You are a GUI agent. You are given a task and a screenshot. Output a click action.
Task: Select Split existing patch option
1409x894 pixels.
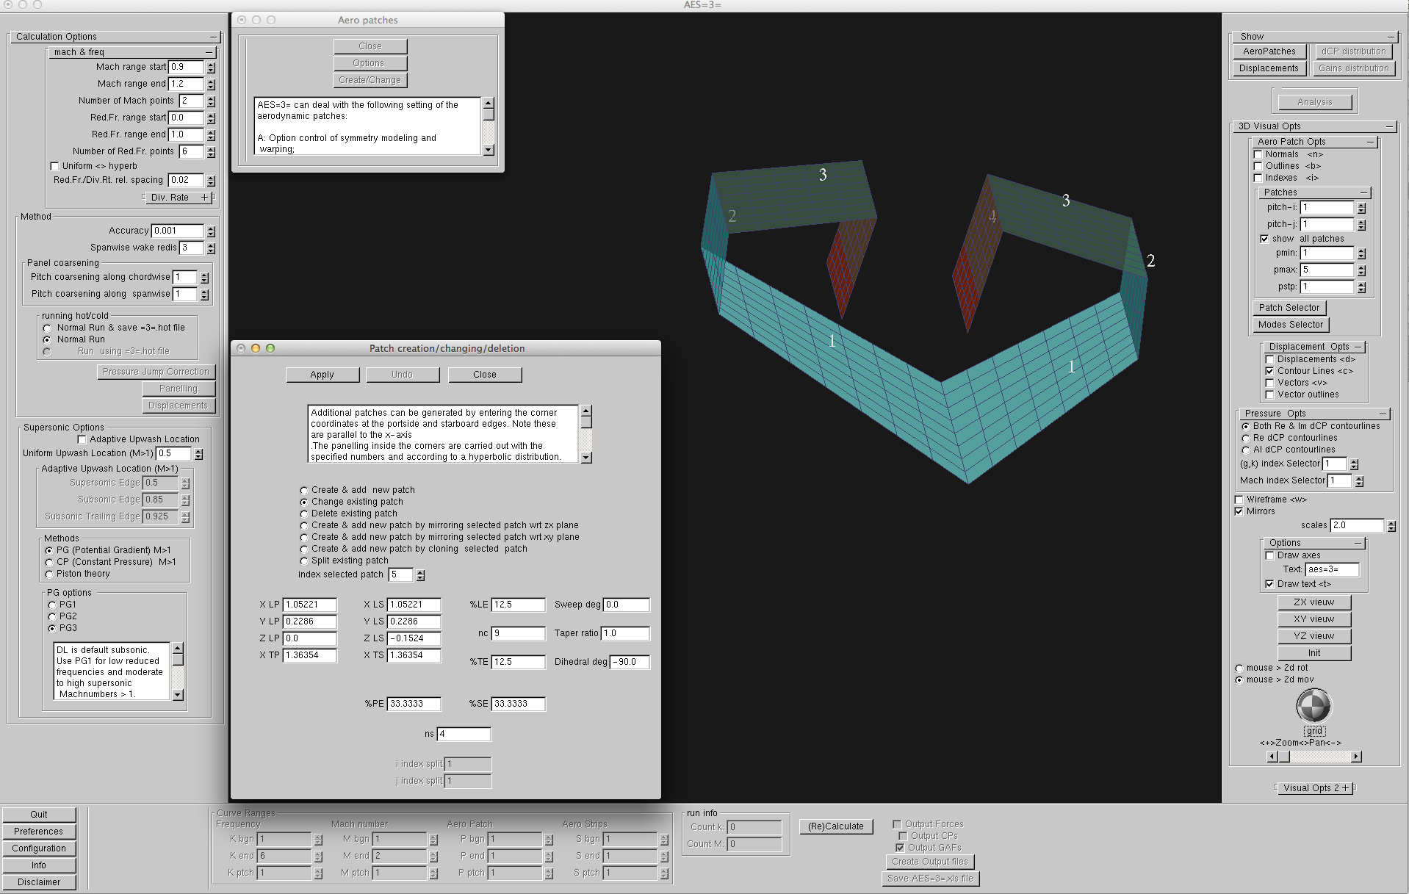click(303, 560)
